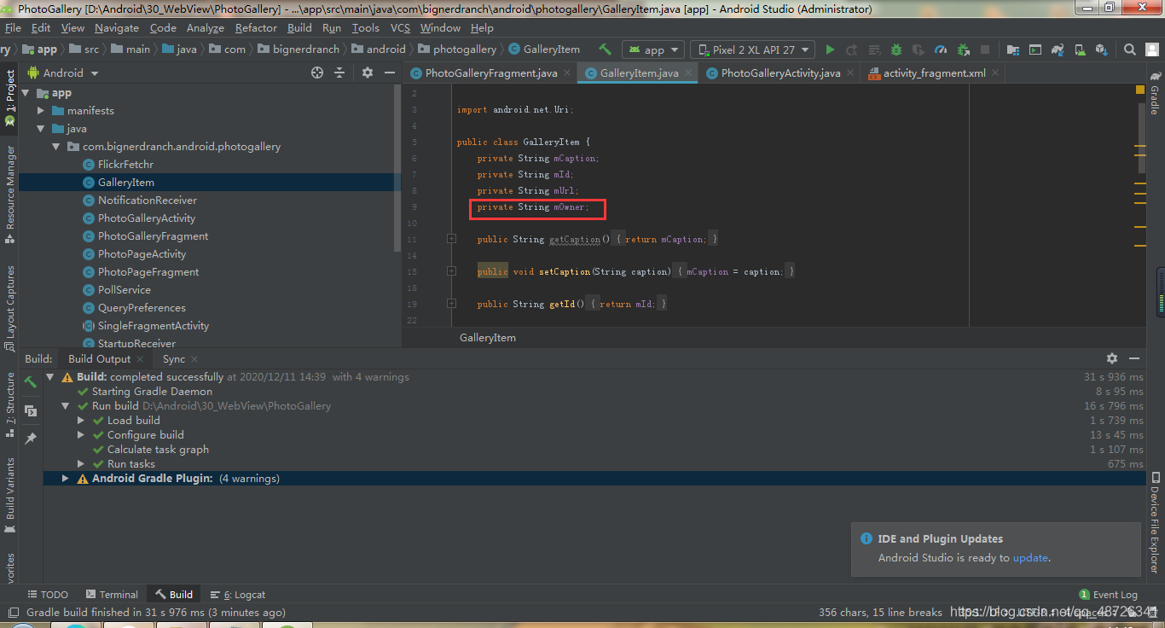The height and width of the screenshot is (628, 1165).
Task: Click the pin tab icon in Build panel
Action: [x=31, y=439]
